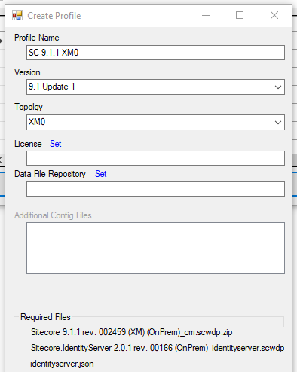
Task: Click the Profile Name label
Action: click(x=37, y=38)
